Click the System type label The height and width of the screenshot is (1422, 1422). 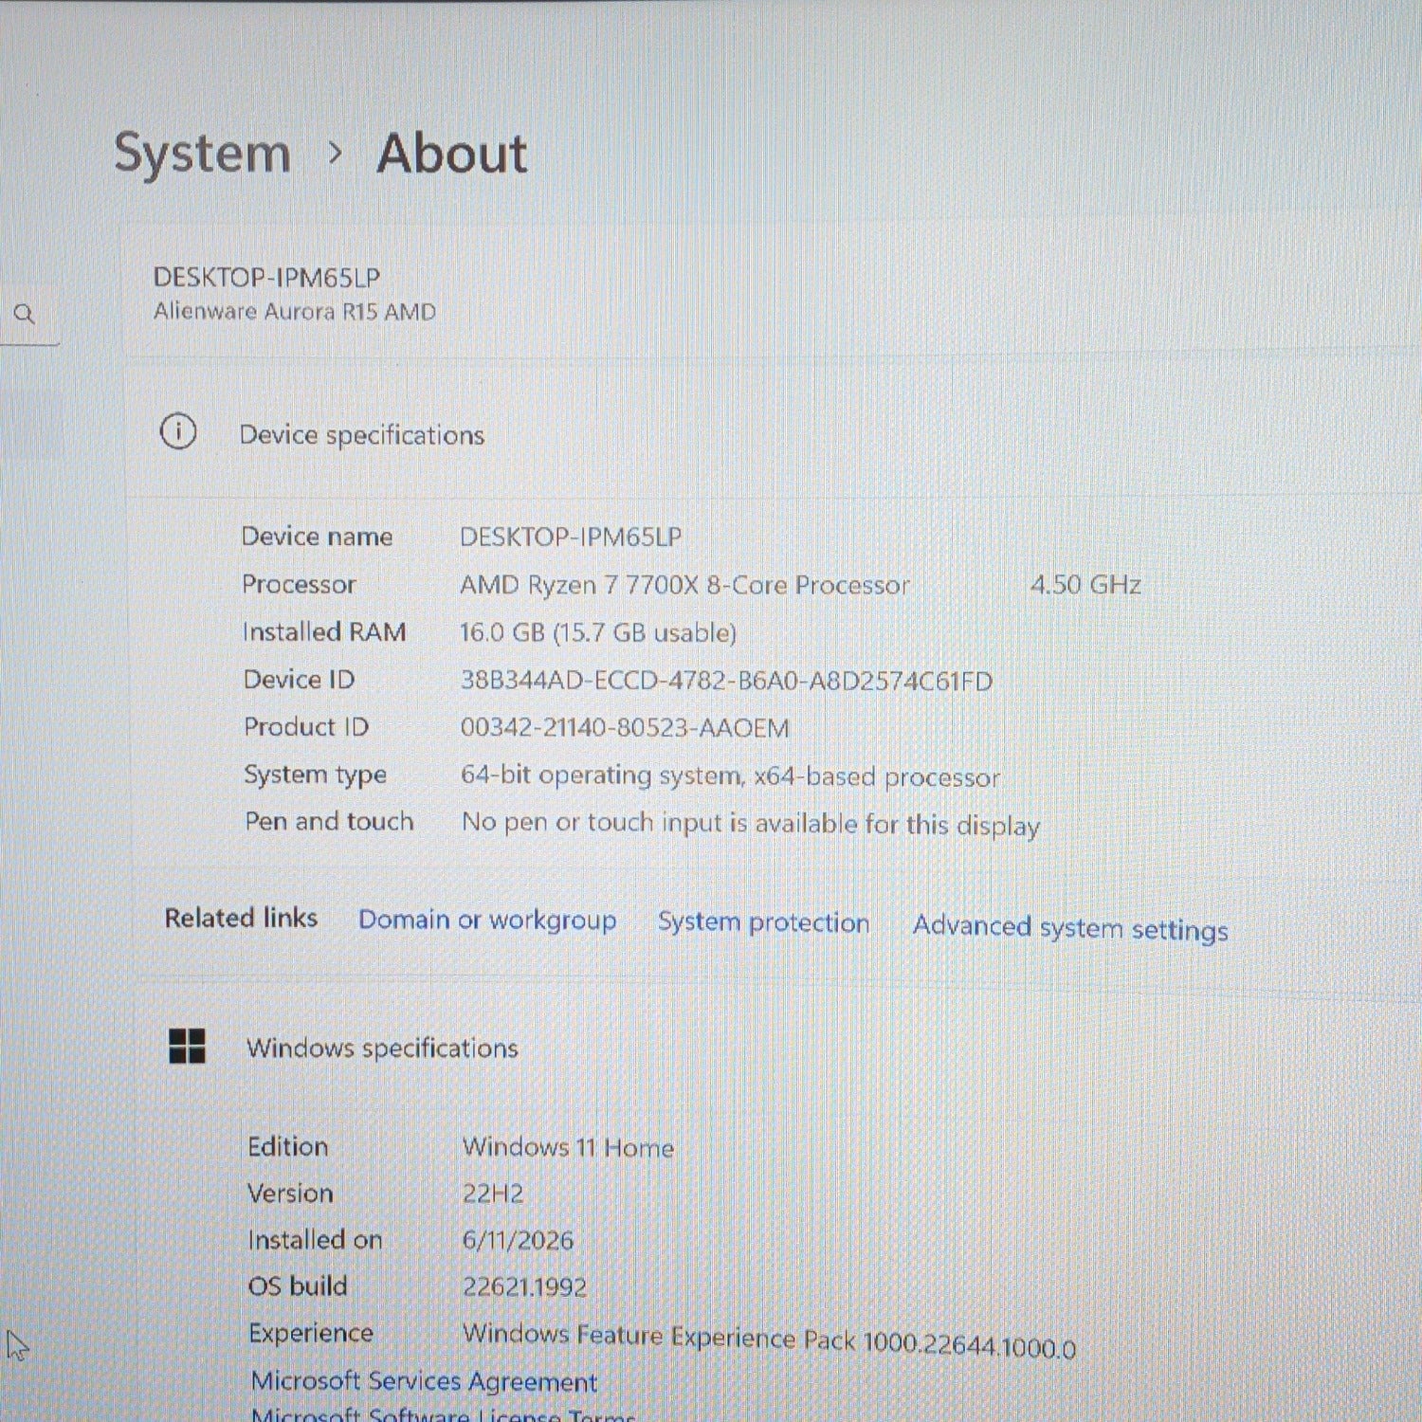pos(315,775)
